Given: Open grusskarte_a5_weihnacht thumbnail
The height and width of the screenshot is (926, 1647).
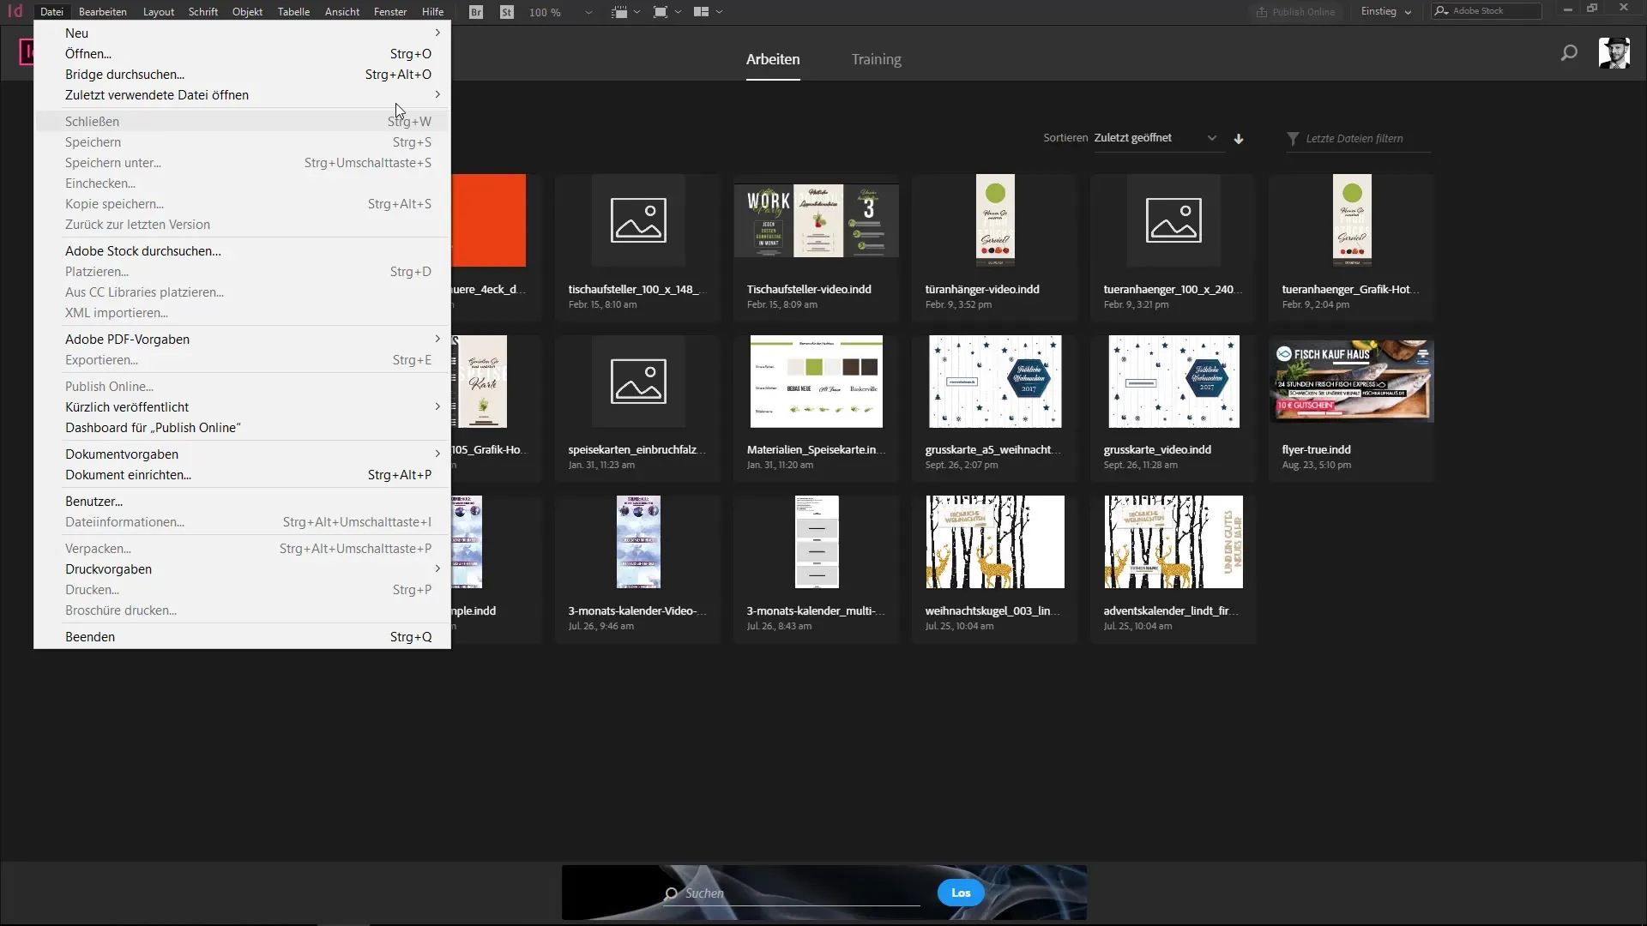Looking at the screenshot, I should tap(995, 382).
